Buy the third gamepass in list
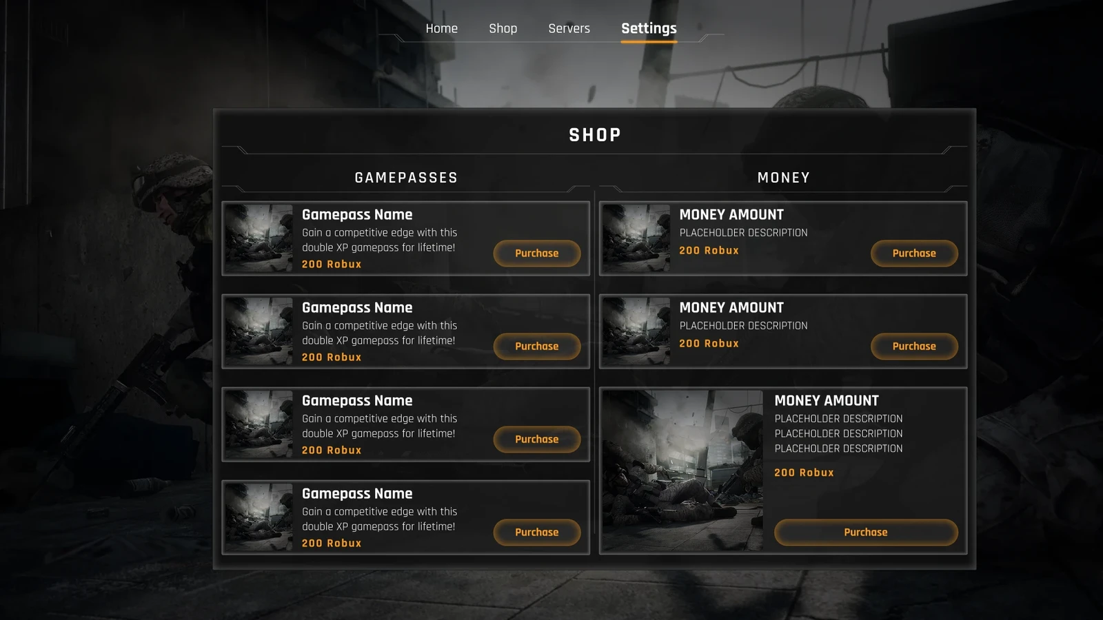This screenshot has height=620, width=1103. (x=536, y=439)
